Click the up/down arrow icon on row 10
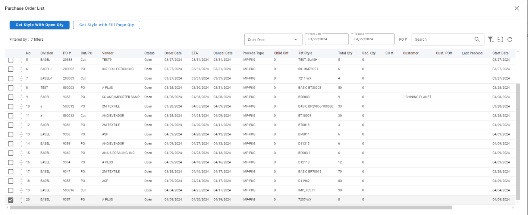 click(x=21, y=106)
